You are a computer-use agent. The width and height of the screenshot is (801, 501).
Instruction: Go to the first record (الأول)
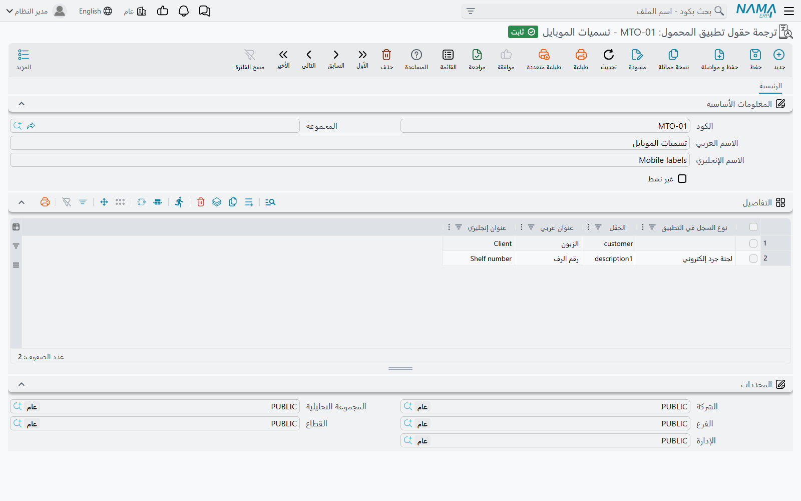tap(362, 59)
